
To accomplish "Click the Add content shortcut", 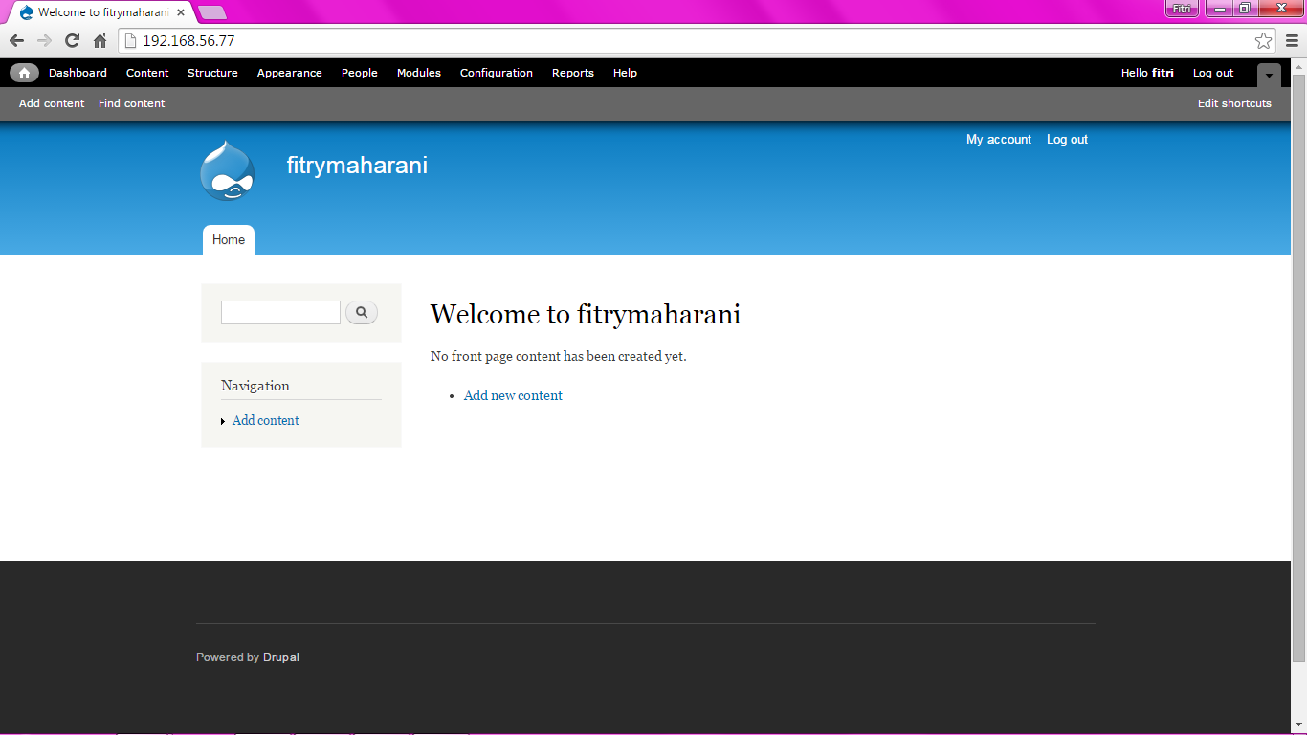I will (52, 103).
